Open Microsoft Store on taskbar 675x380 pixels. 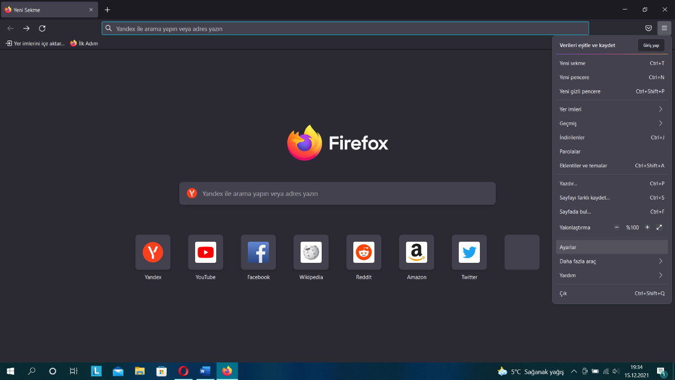tap(161, 371)
